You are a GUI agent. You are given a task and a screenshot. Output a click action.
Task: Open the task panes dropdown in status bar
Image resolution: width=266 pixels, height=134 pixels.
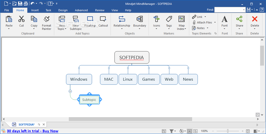[259, 131]
